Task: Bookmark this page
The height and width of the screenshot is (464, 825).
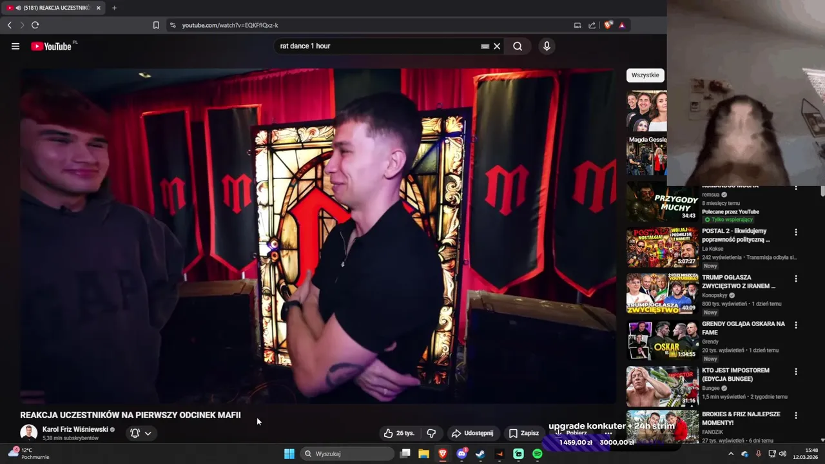Action: [156, 25]
